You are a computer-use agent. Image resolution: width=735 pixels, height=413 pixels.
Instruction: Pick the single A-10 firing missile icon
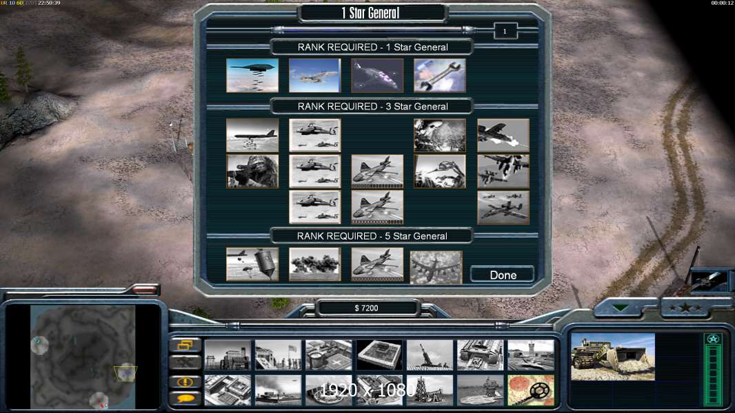tap(503, 135)
